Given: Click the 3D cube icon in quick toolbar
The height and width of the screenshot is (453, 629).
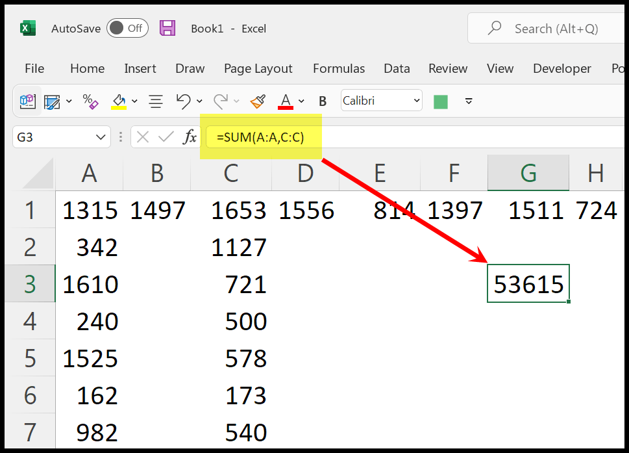Looking at the screenshot, I should pos(28,101).
